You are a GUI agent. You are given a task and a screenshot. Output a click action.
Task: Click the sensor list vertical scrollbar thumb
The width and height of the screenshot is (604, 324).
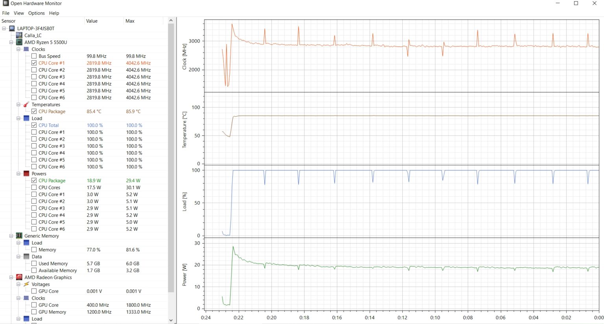171,157
